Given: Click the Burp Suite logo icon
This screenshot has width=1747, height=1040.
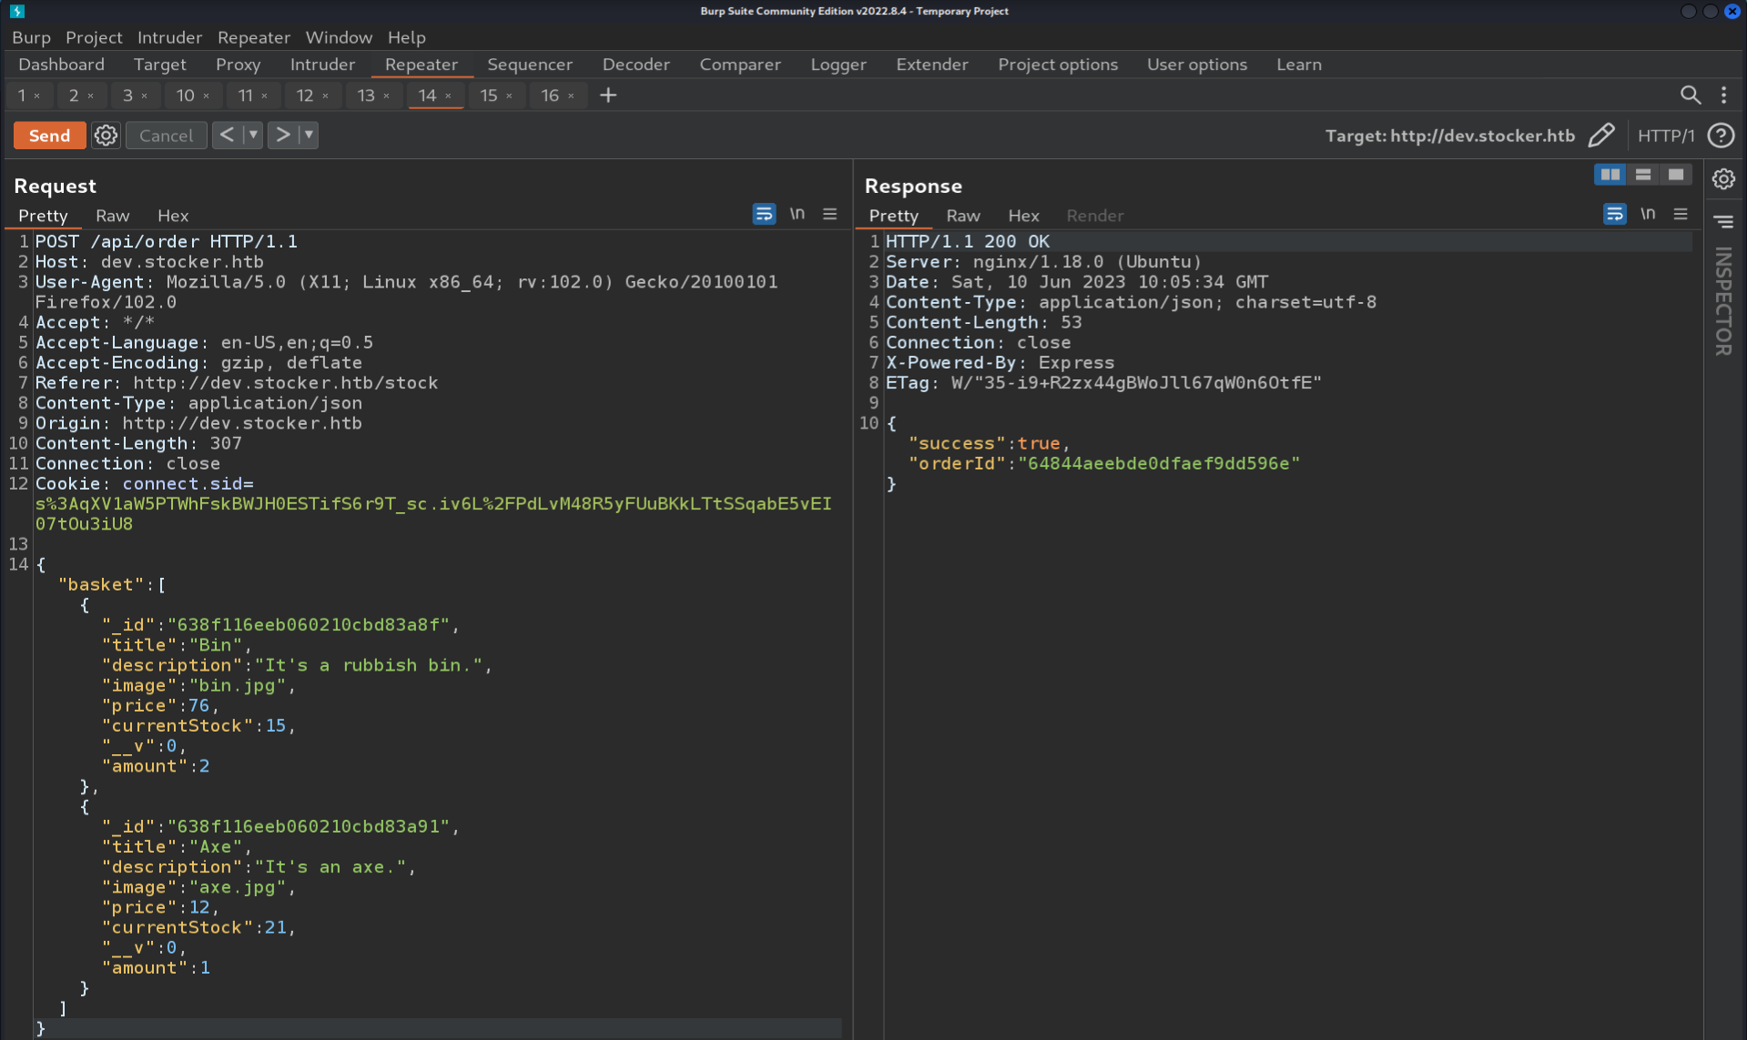Looking at the screenshot, I should pyautogui.click(x=17, y=11).
